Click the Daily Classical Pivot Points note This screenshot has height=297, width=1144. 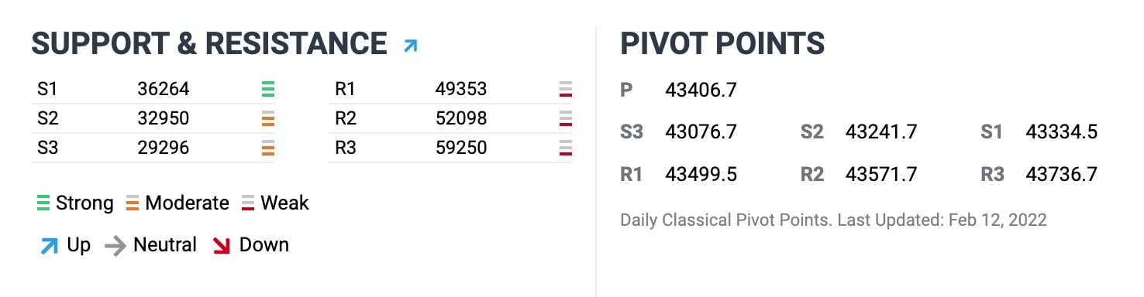click(834, 220)
